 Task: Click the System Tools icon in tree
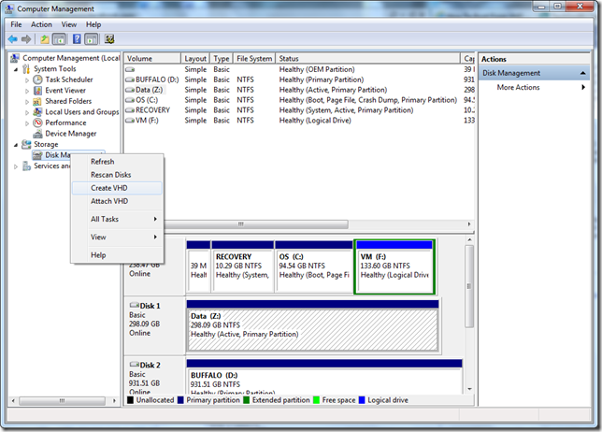[26, 69]
